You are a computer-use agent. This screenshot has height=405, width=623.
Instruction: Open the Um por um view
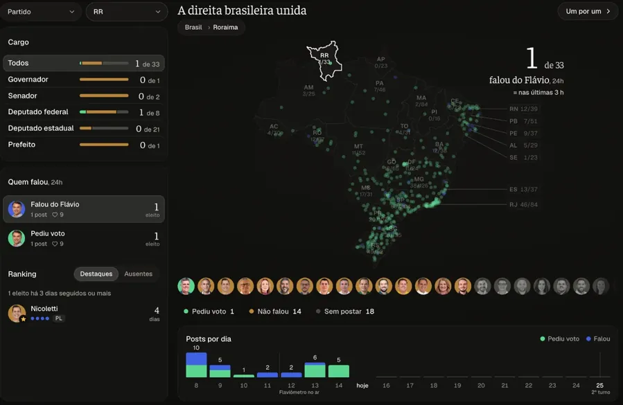click(588, 12)
